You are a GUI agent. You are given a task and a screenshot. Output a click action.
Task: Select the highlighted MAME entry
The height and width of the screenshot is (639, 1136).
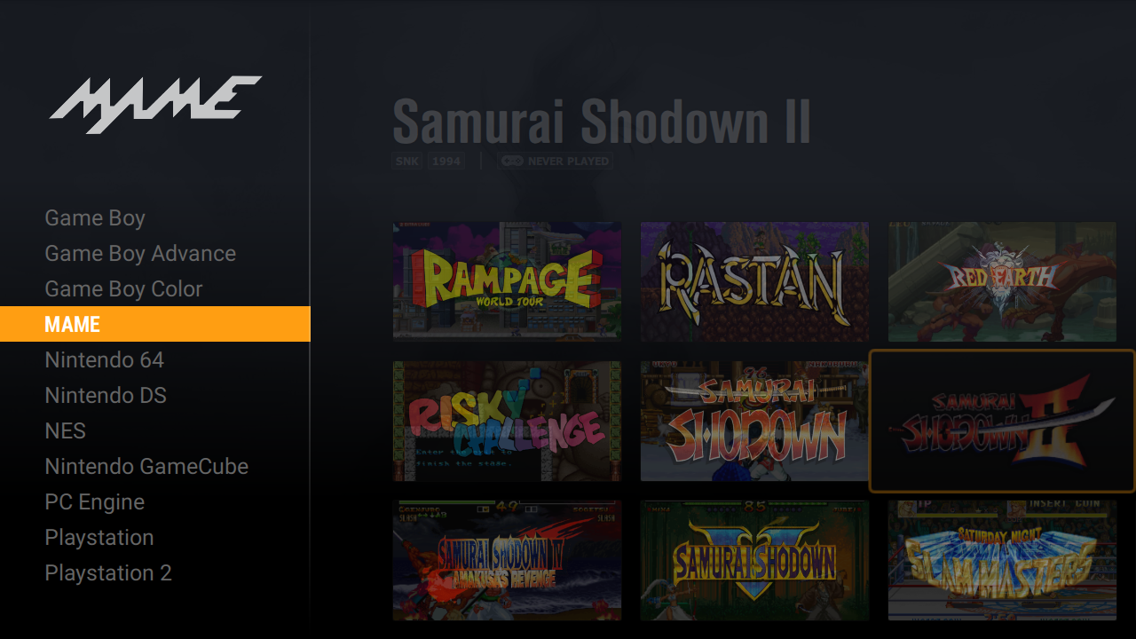155,324
